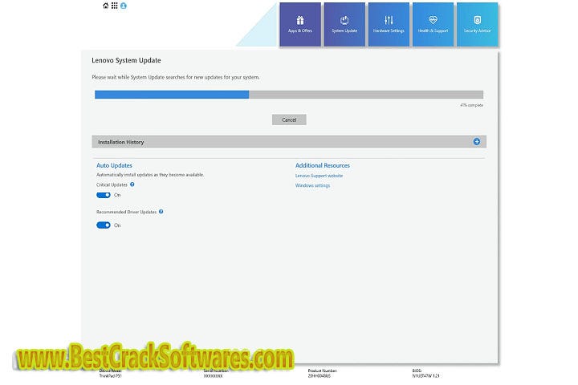Cancel the update search
The image size is (578, 385).
(x=289, y=120)
